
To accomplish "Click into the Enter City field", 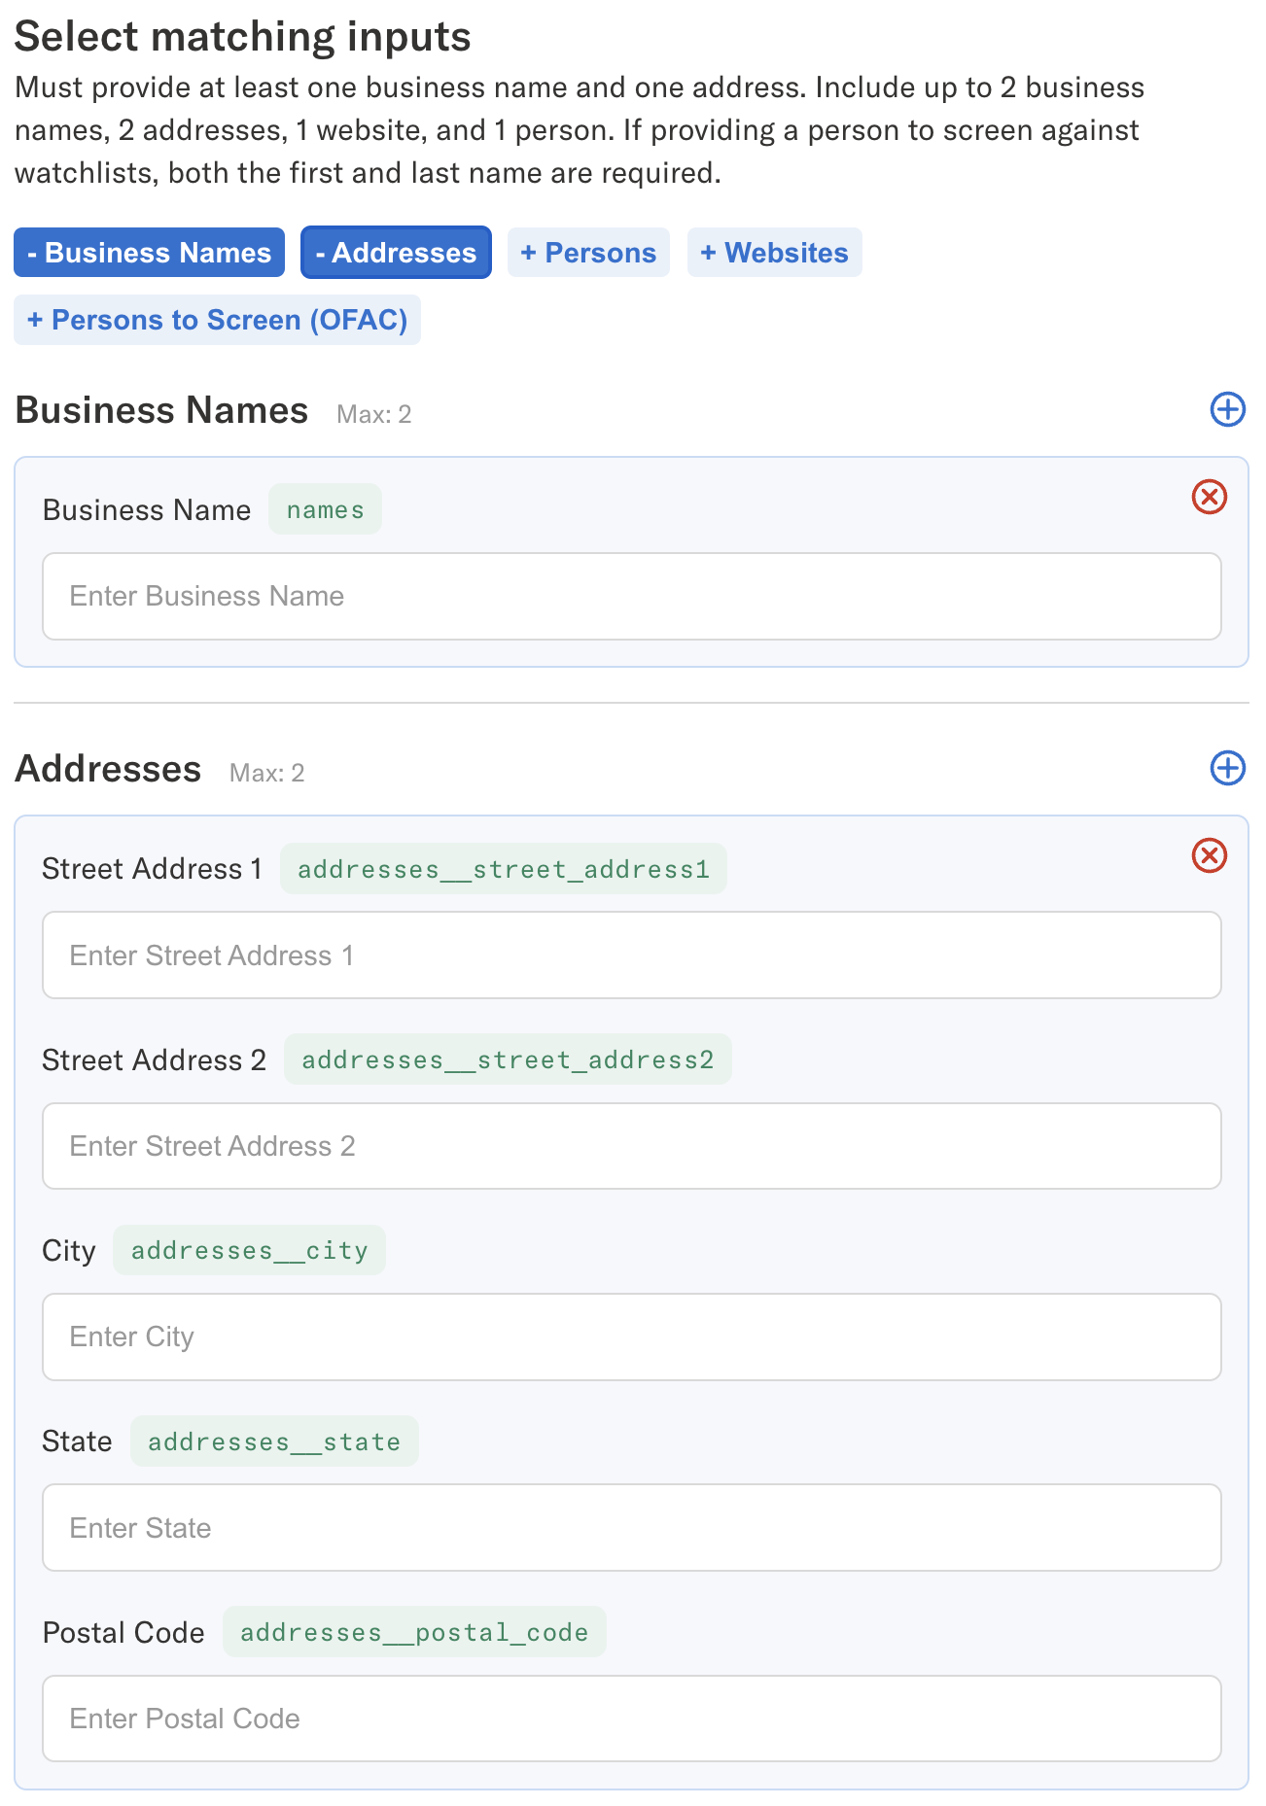I will point(631,1337).
